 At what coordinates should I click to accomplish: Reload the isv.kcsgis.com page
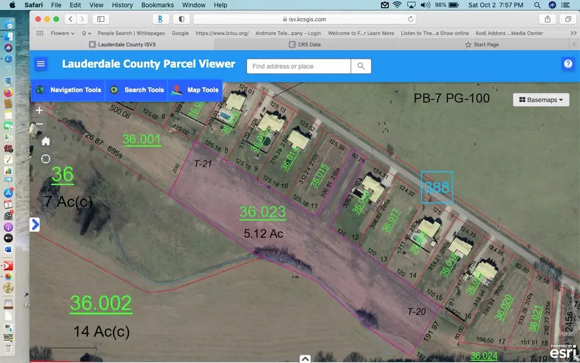point(411,19)
